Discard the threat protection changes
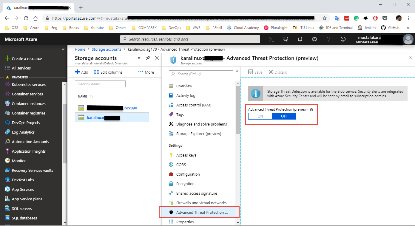The width and height of the screenshot is (415, 226). pyautogui.click(x=278, y=72)
